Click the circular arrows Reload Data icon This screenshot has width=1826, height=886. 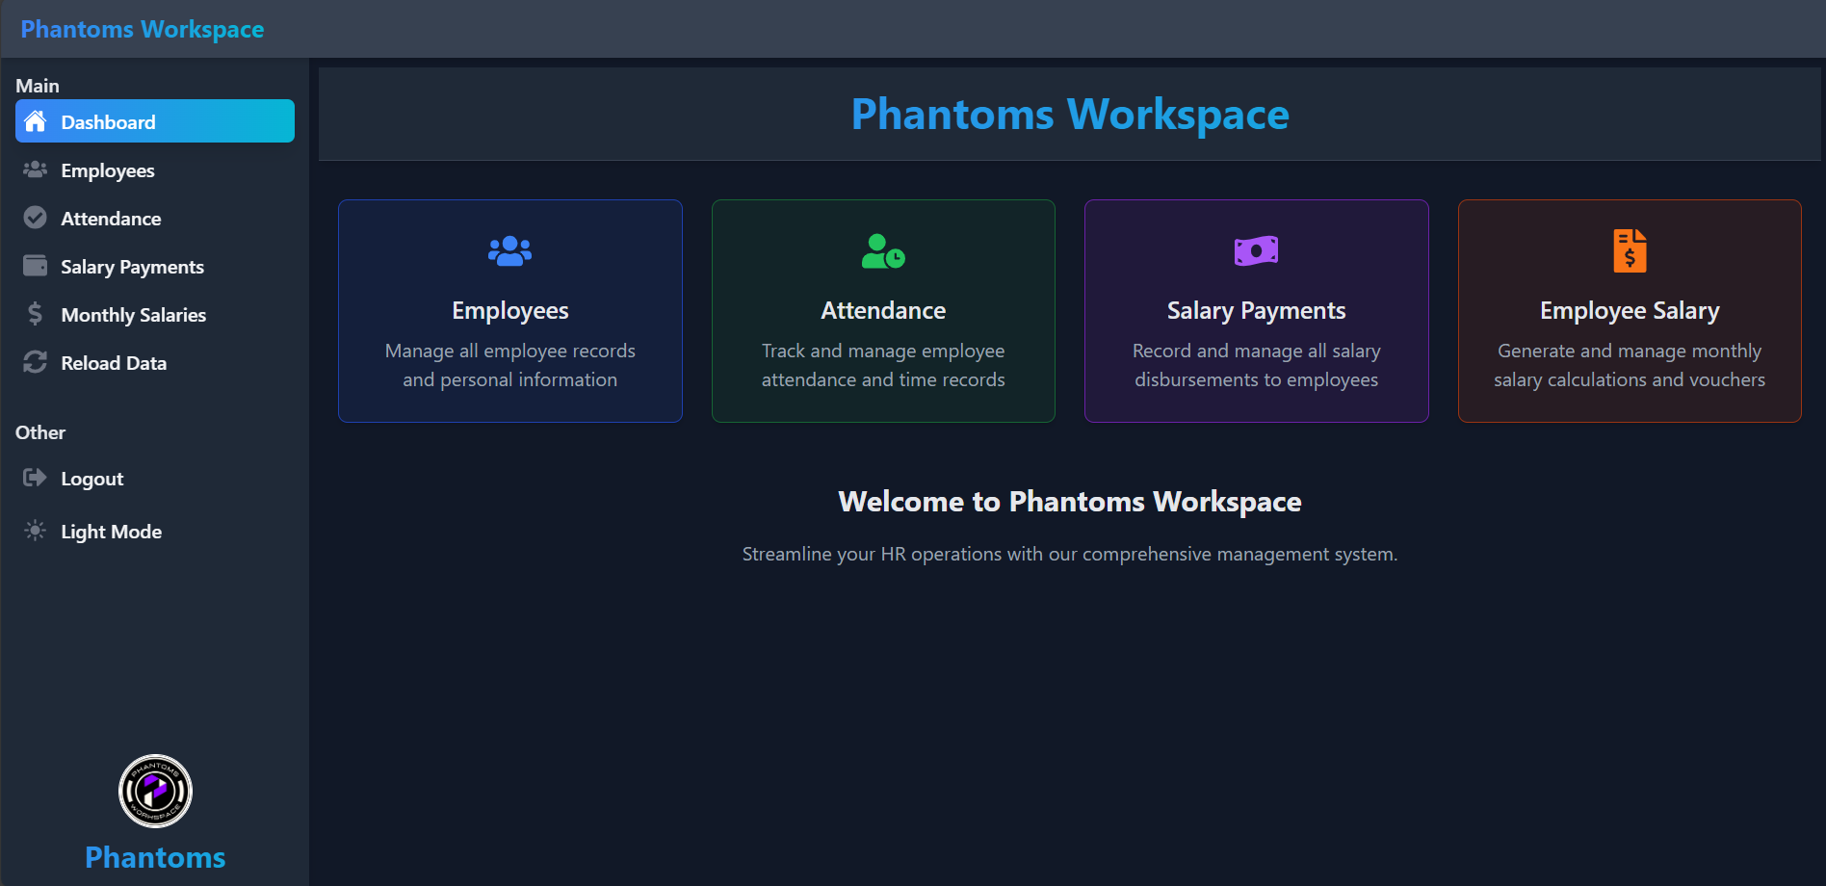point(36,362)
